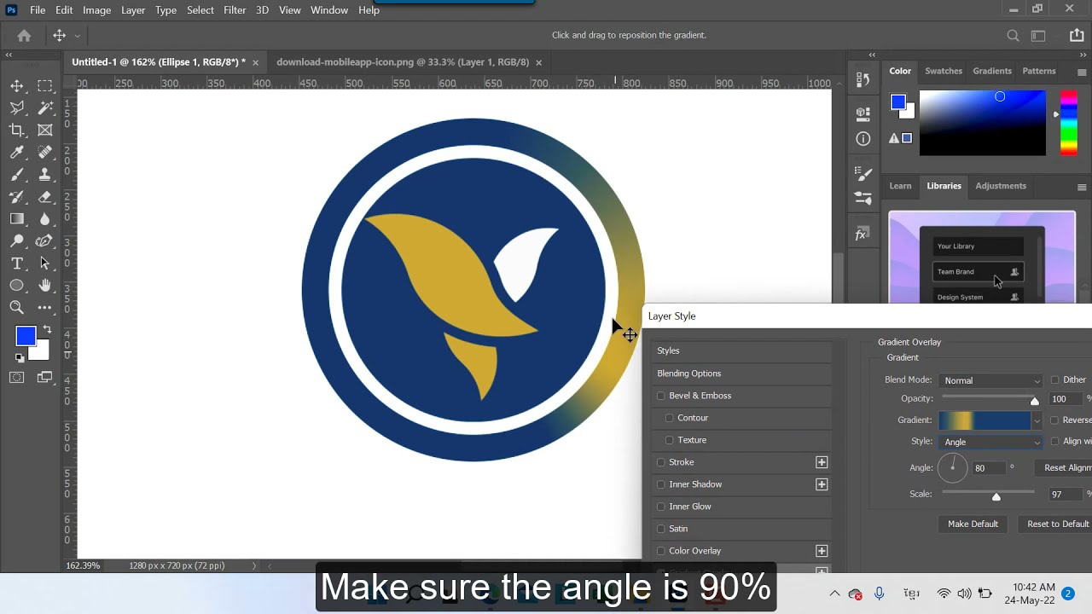Screen dimensions: 1092x614
Task: Select the Pen tool
Action: tap(45, 241)
